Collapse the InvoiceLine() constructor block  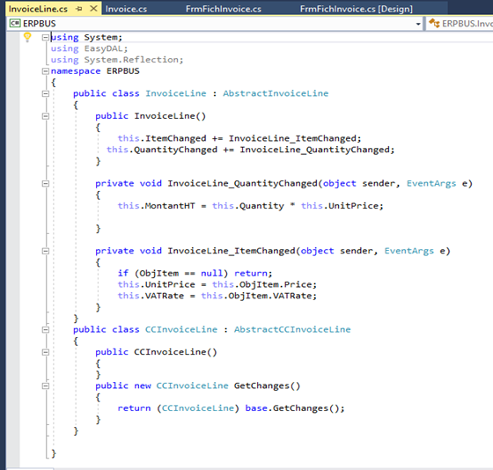pyautogui.click(x=46, y=116)
